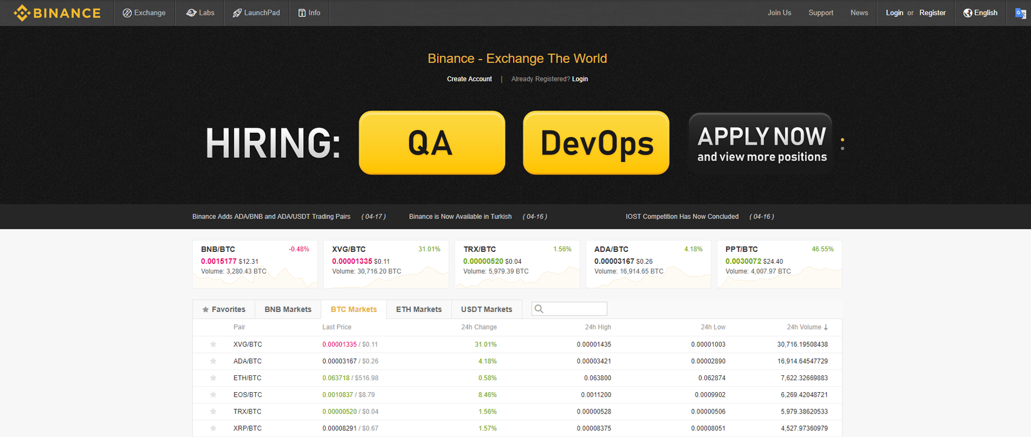Star ETH/BTC as favorite

click(x=213, y=378)
